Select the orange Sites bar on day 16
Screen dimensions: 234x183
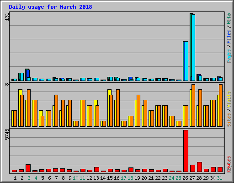118,108
